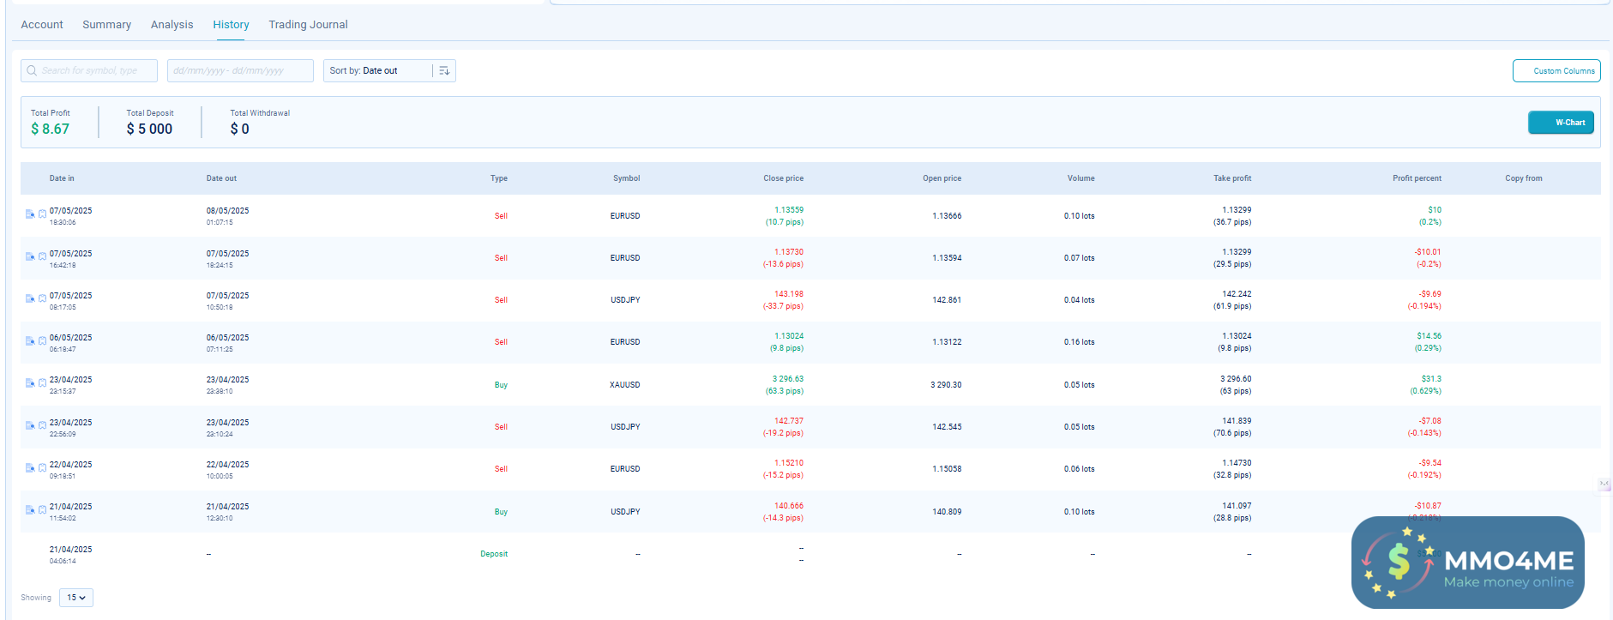Switch to the Trading Journal tab
The height and width of the screenshot is (620, 1613).
click(308, 25)
